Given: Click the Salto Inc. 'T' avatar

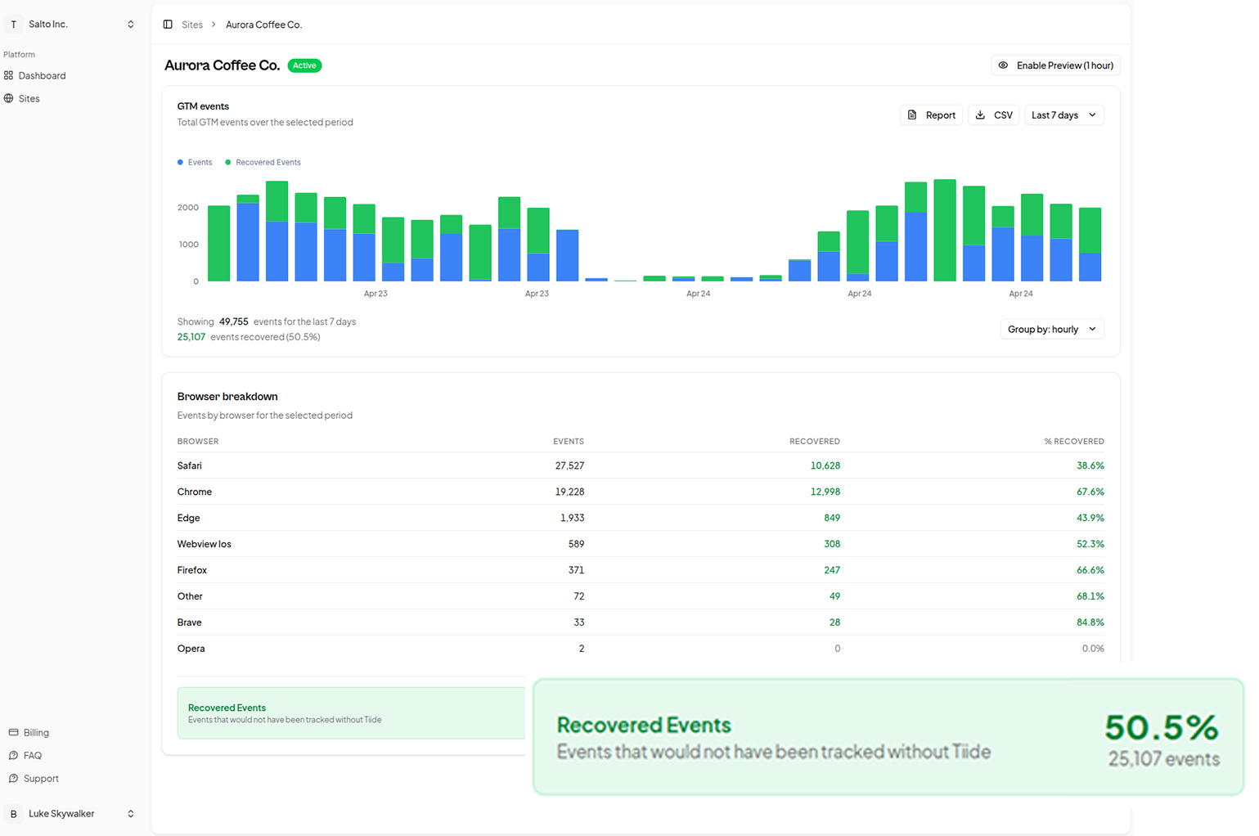Looking at the screenshot, I should pyautogui.click(x=13, y=25).
